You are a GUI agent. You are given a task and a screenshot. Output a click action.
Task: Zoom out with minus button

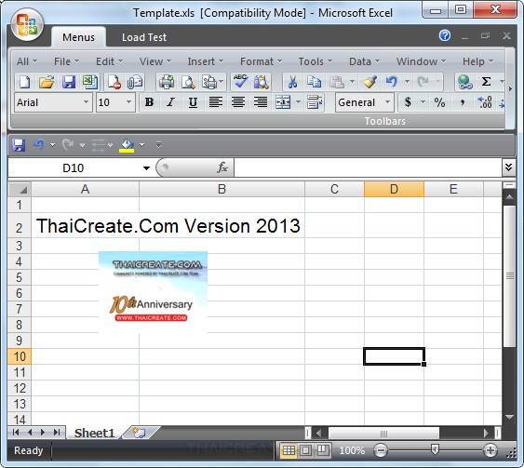pyautogui.click(x=381, y=450)
